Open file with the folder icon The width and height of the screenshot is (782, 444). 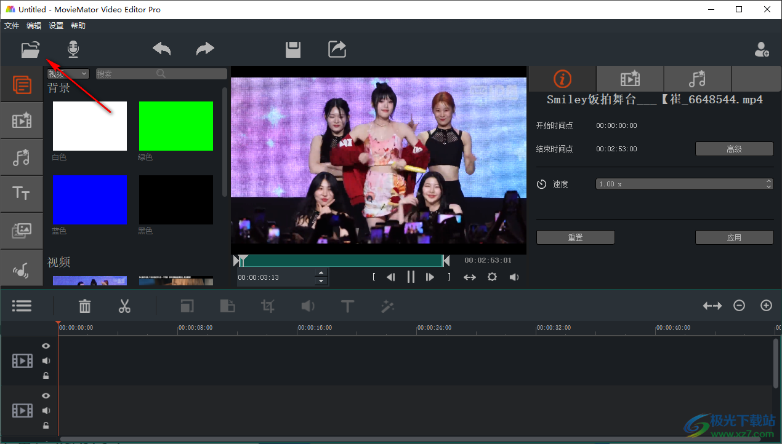(x=30, y=49)
